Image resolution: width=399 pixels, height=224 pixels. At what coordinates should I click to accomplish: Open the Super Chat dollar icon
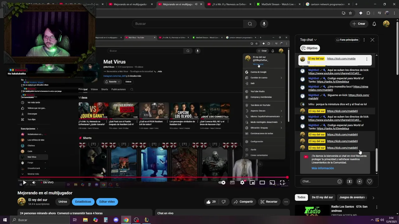click(x=349, y=181)
